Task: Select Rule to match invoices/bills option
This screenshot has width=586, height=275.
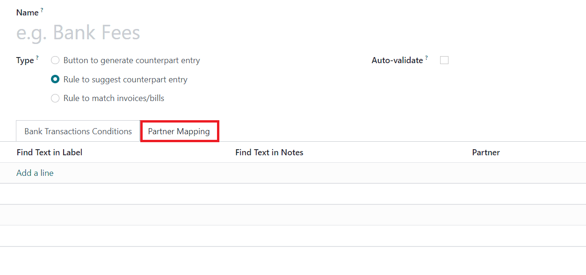Action: pos(55,98)
